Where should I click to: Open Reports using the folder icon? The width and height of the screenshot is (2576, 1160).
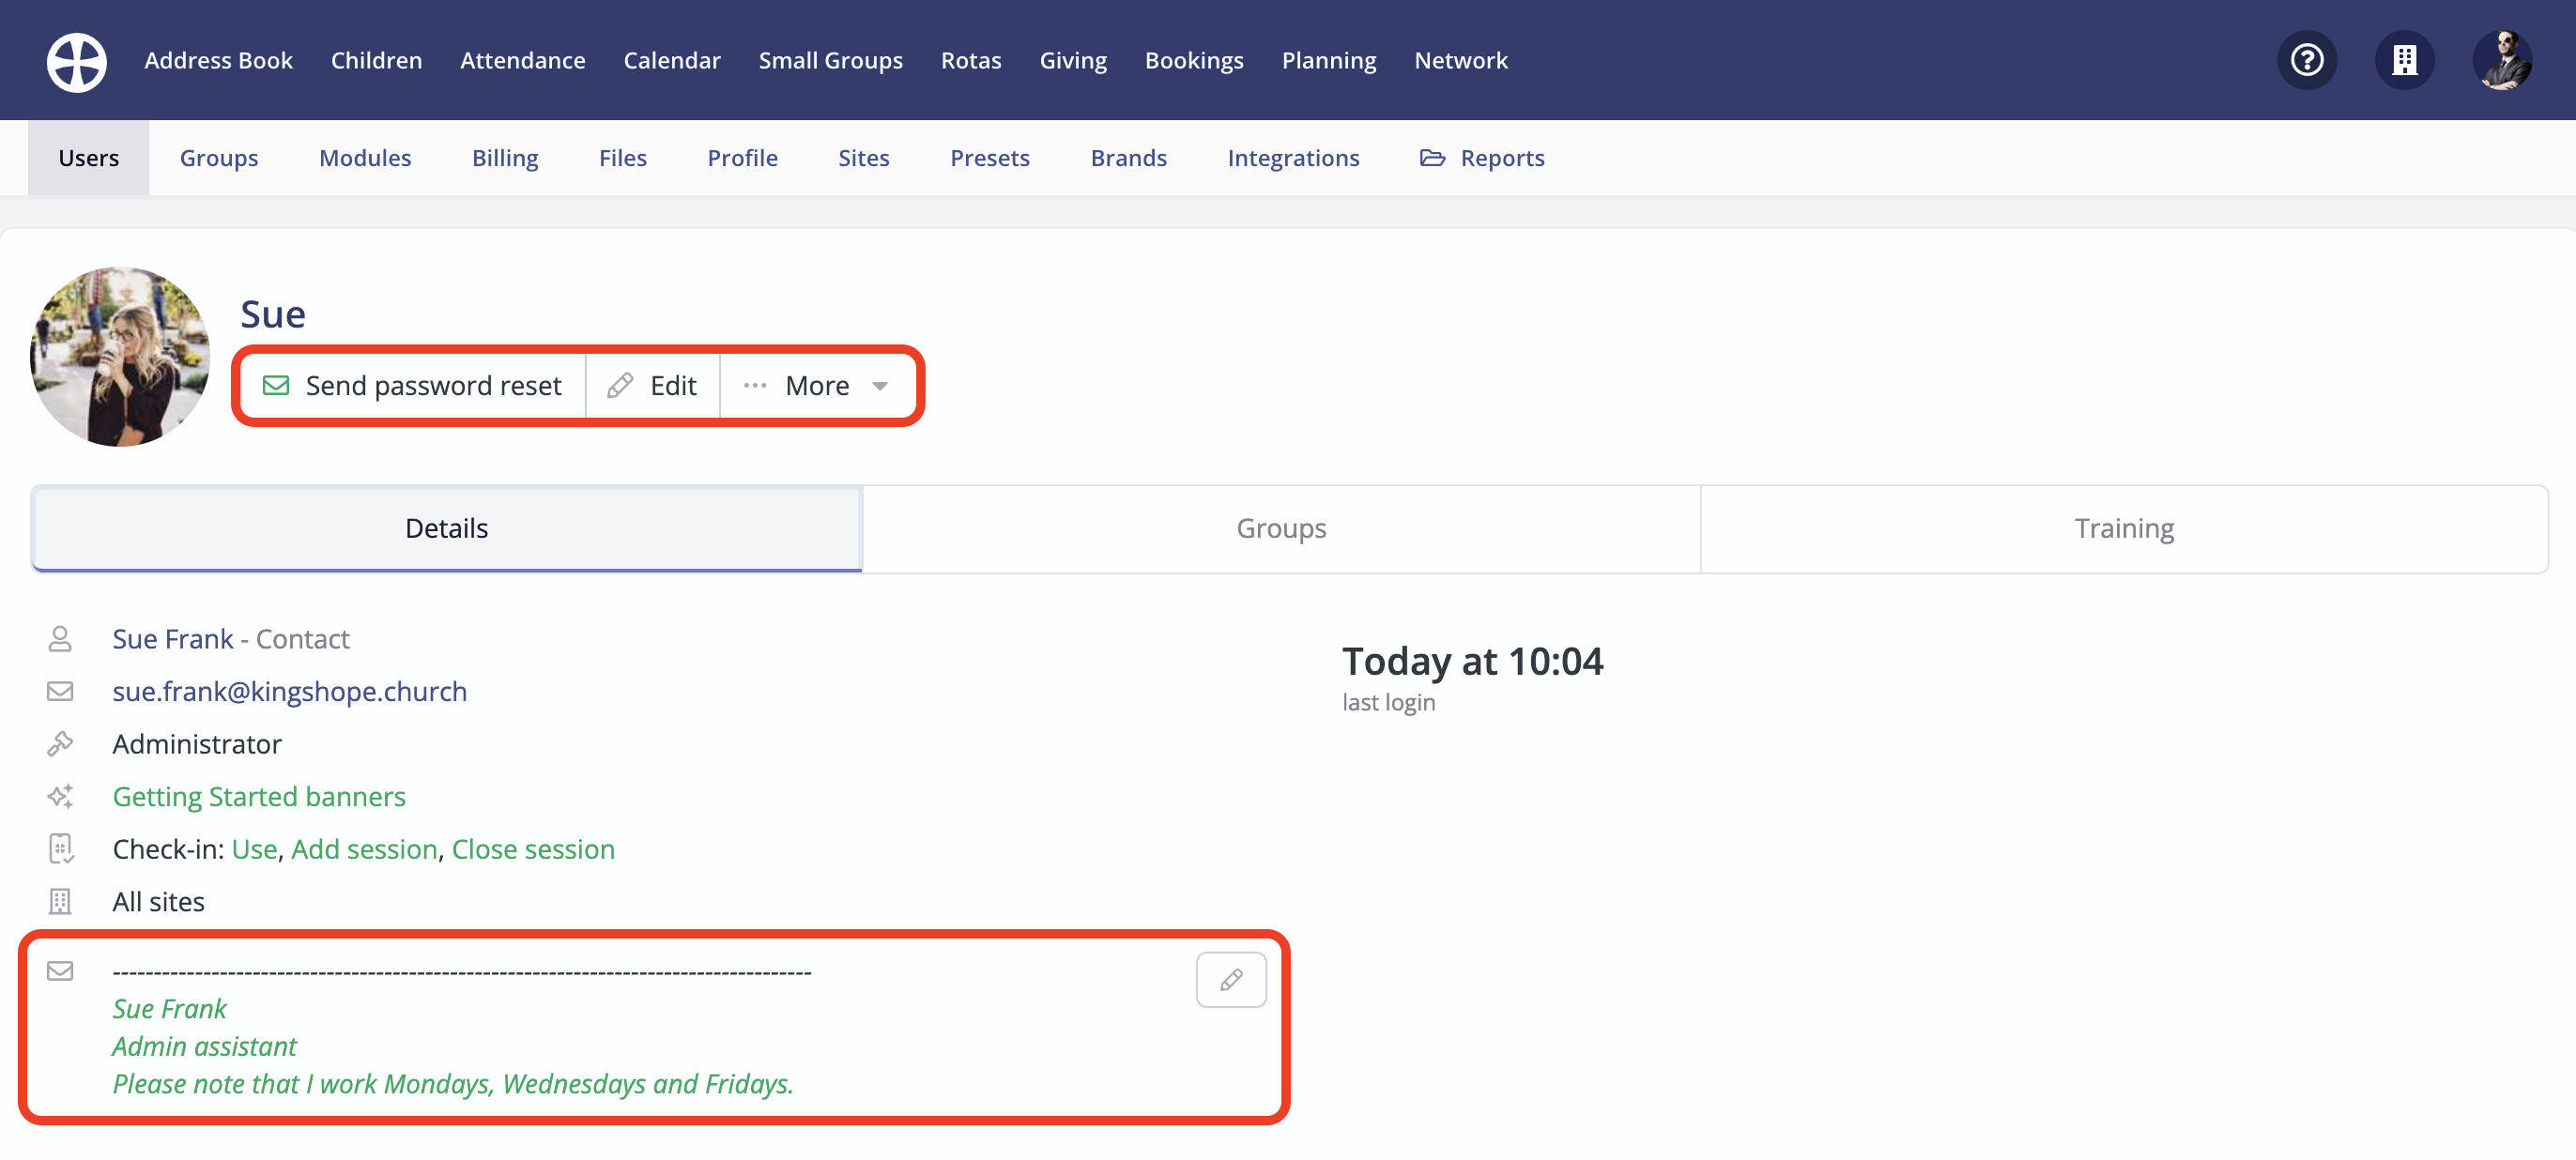(1483, 157)
